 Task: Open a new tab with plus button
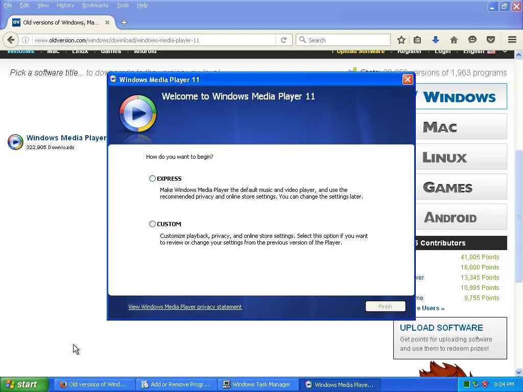(124, 22)
